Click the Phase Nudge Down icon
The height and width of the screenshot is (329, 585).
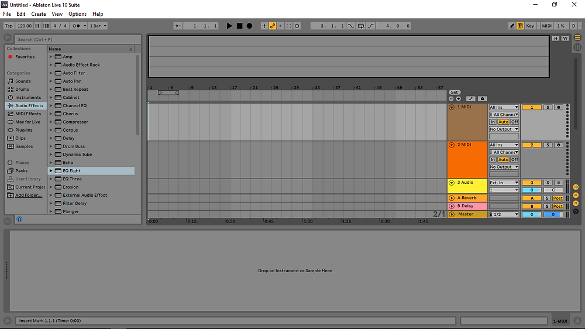coord(37,26)
